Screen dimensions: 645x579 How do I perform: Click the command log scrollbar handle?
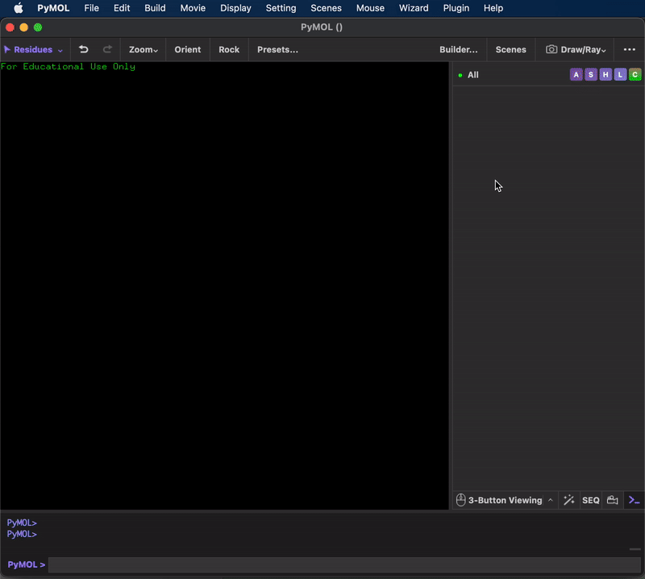pos(635,549)
